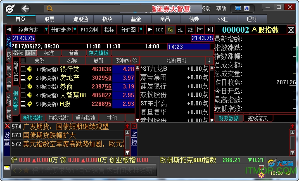Click the 10% zoom button
The height and width of the screenshot is (181, 299).
(x=159, y=30)
